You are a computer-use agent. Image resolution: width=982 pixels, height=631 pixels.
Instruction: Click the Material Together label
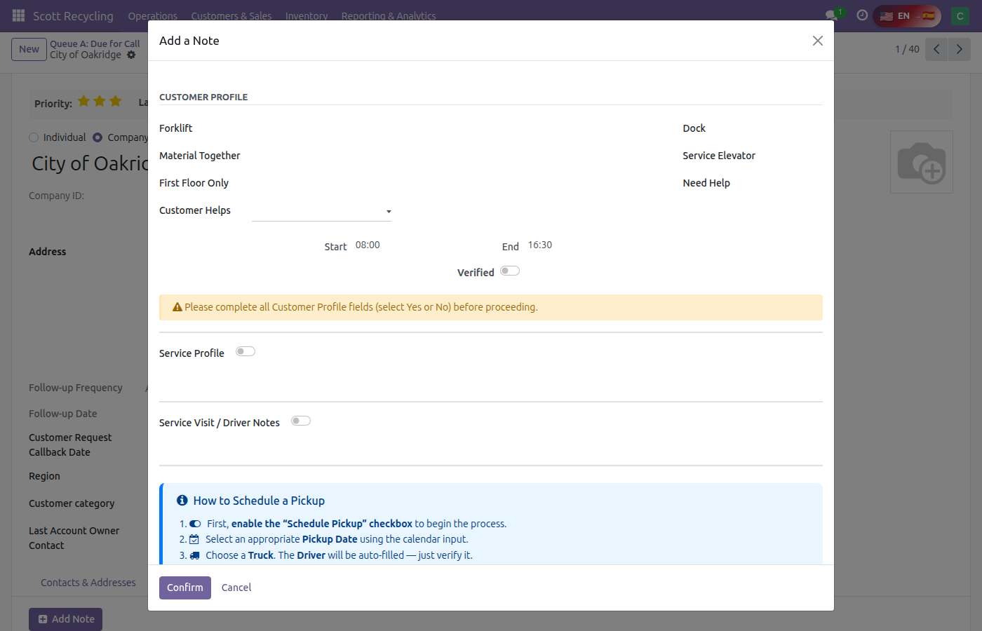click(200, 156)
